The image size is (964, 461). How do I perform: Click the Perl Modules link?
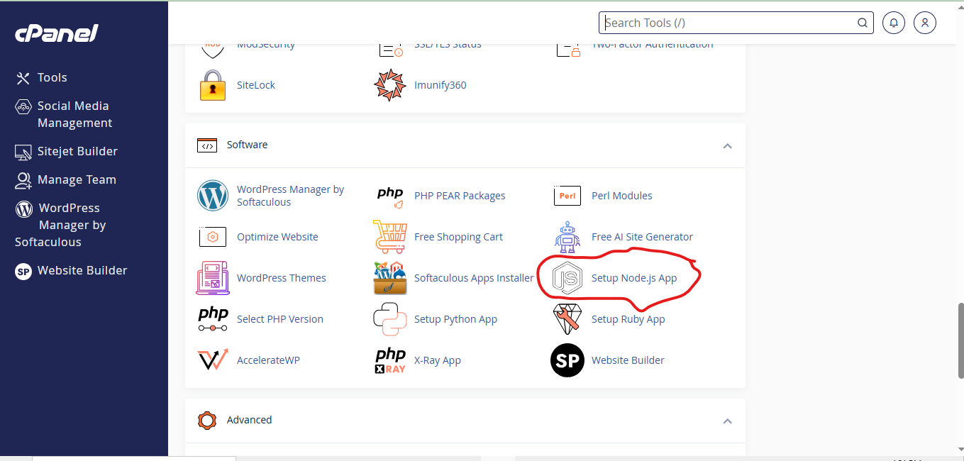pyautogui.click(x=621, y=195)
